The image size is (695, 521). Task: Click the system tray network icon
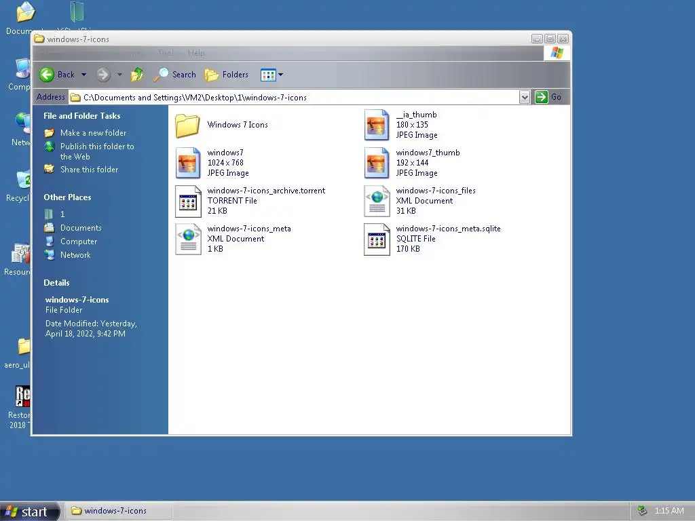[x=642, y=511]
